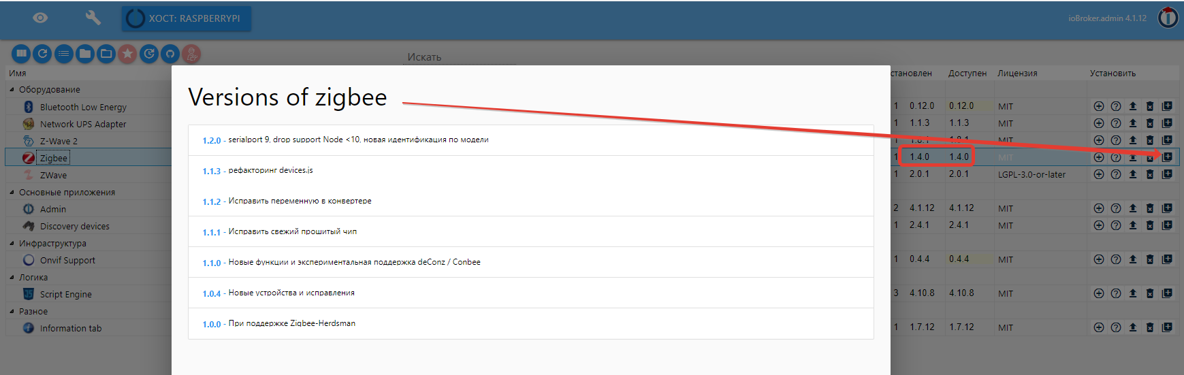Viewport: 1184px width, 375px height.
Task: Install specific version icon in 4.1.12 row
Action: coord(1167,208)
